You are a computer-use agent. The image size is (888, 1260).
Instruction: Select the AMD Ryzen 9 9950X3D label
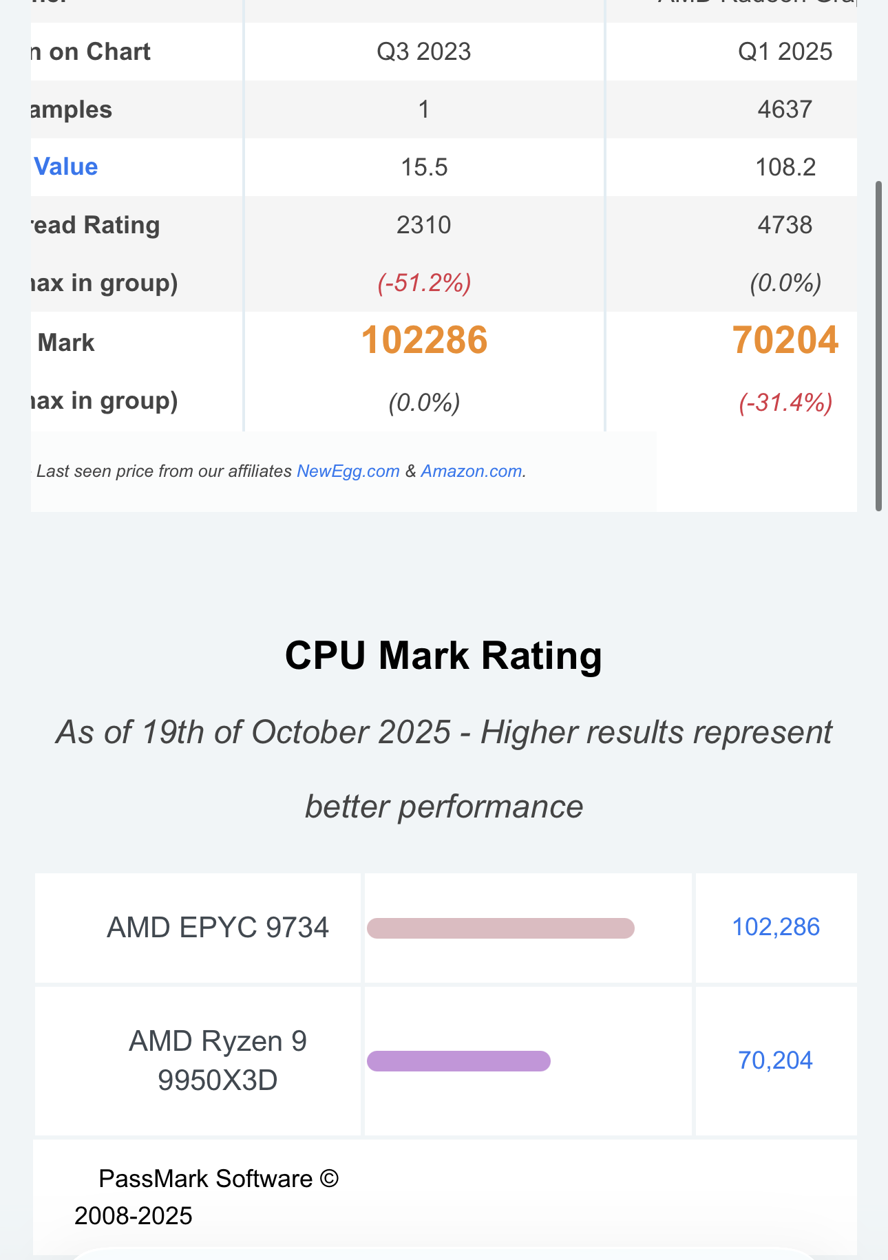pos(218,1060)
